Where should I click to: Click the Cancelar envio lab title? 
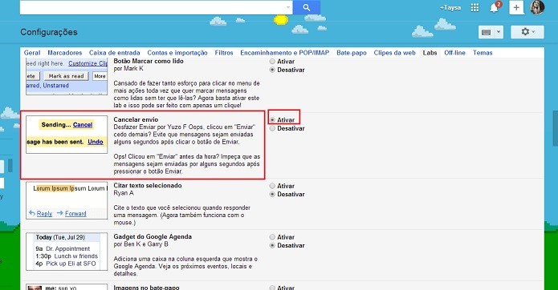pyautogui.click(x=136, y=119)
